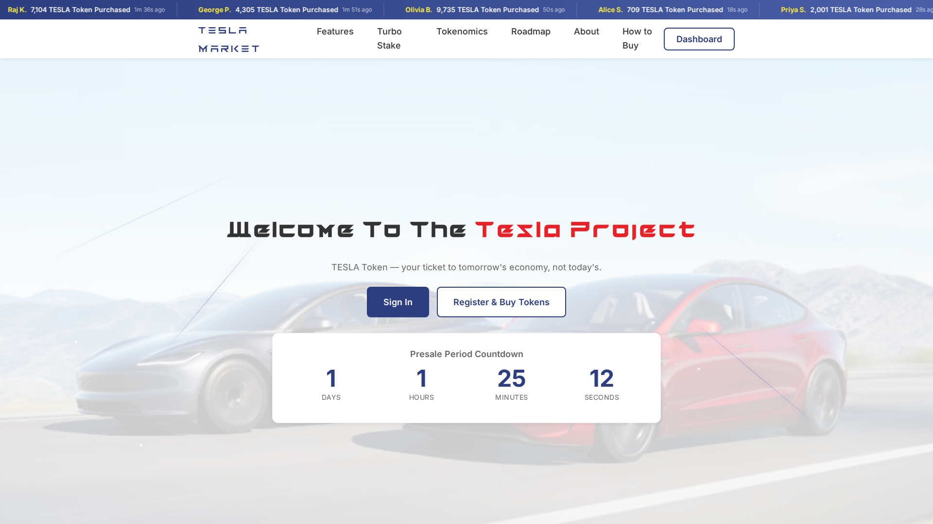Image resolution: width=933 pixels, height=524 pixels.
Task: Open the Tokenomics page
Action: tap(462, 32)
